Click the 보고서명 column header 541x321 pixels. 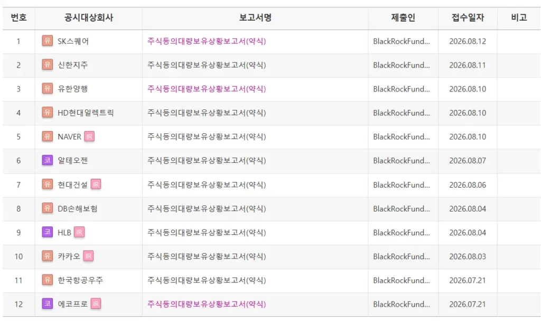(x=255, y=17)
